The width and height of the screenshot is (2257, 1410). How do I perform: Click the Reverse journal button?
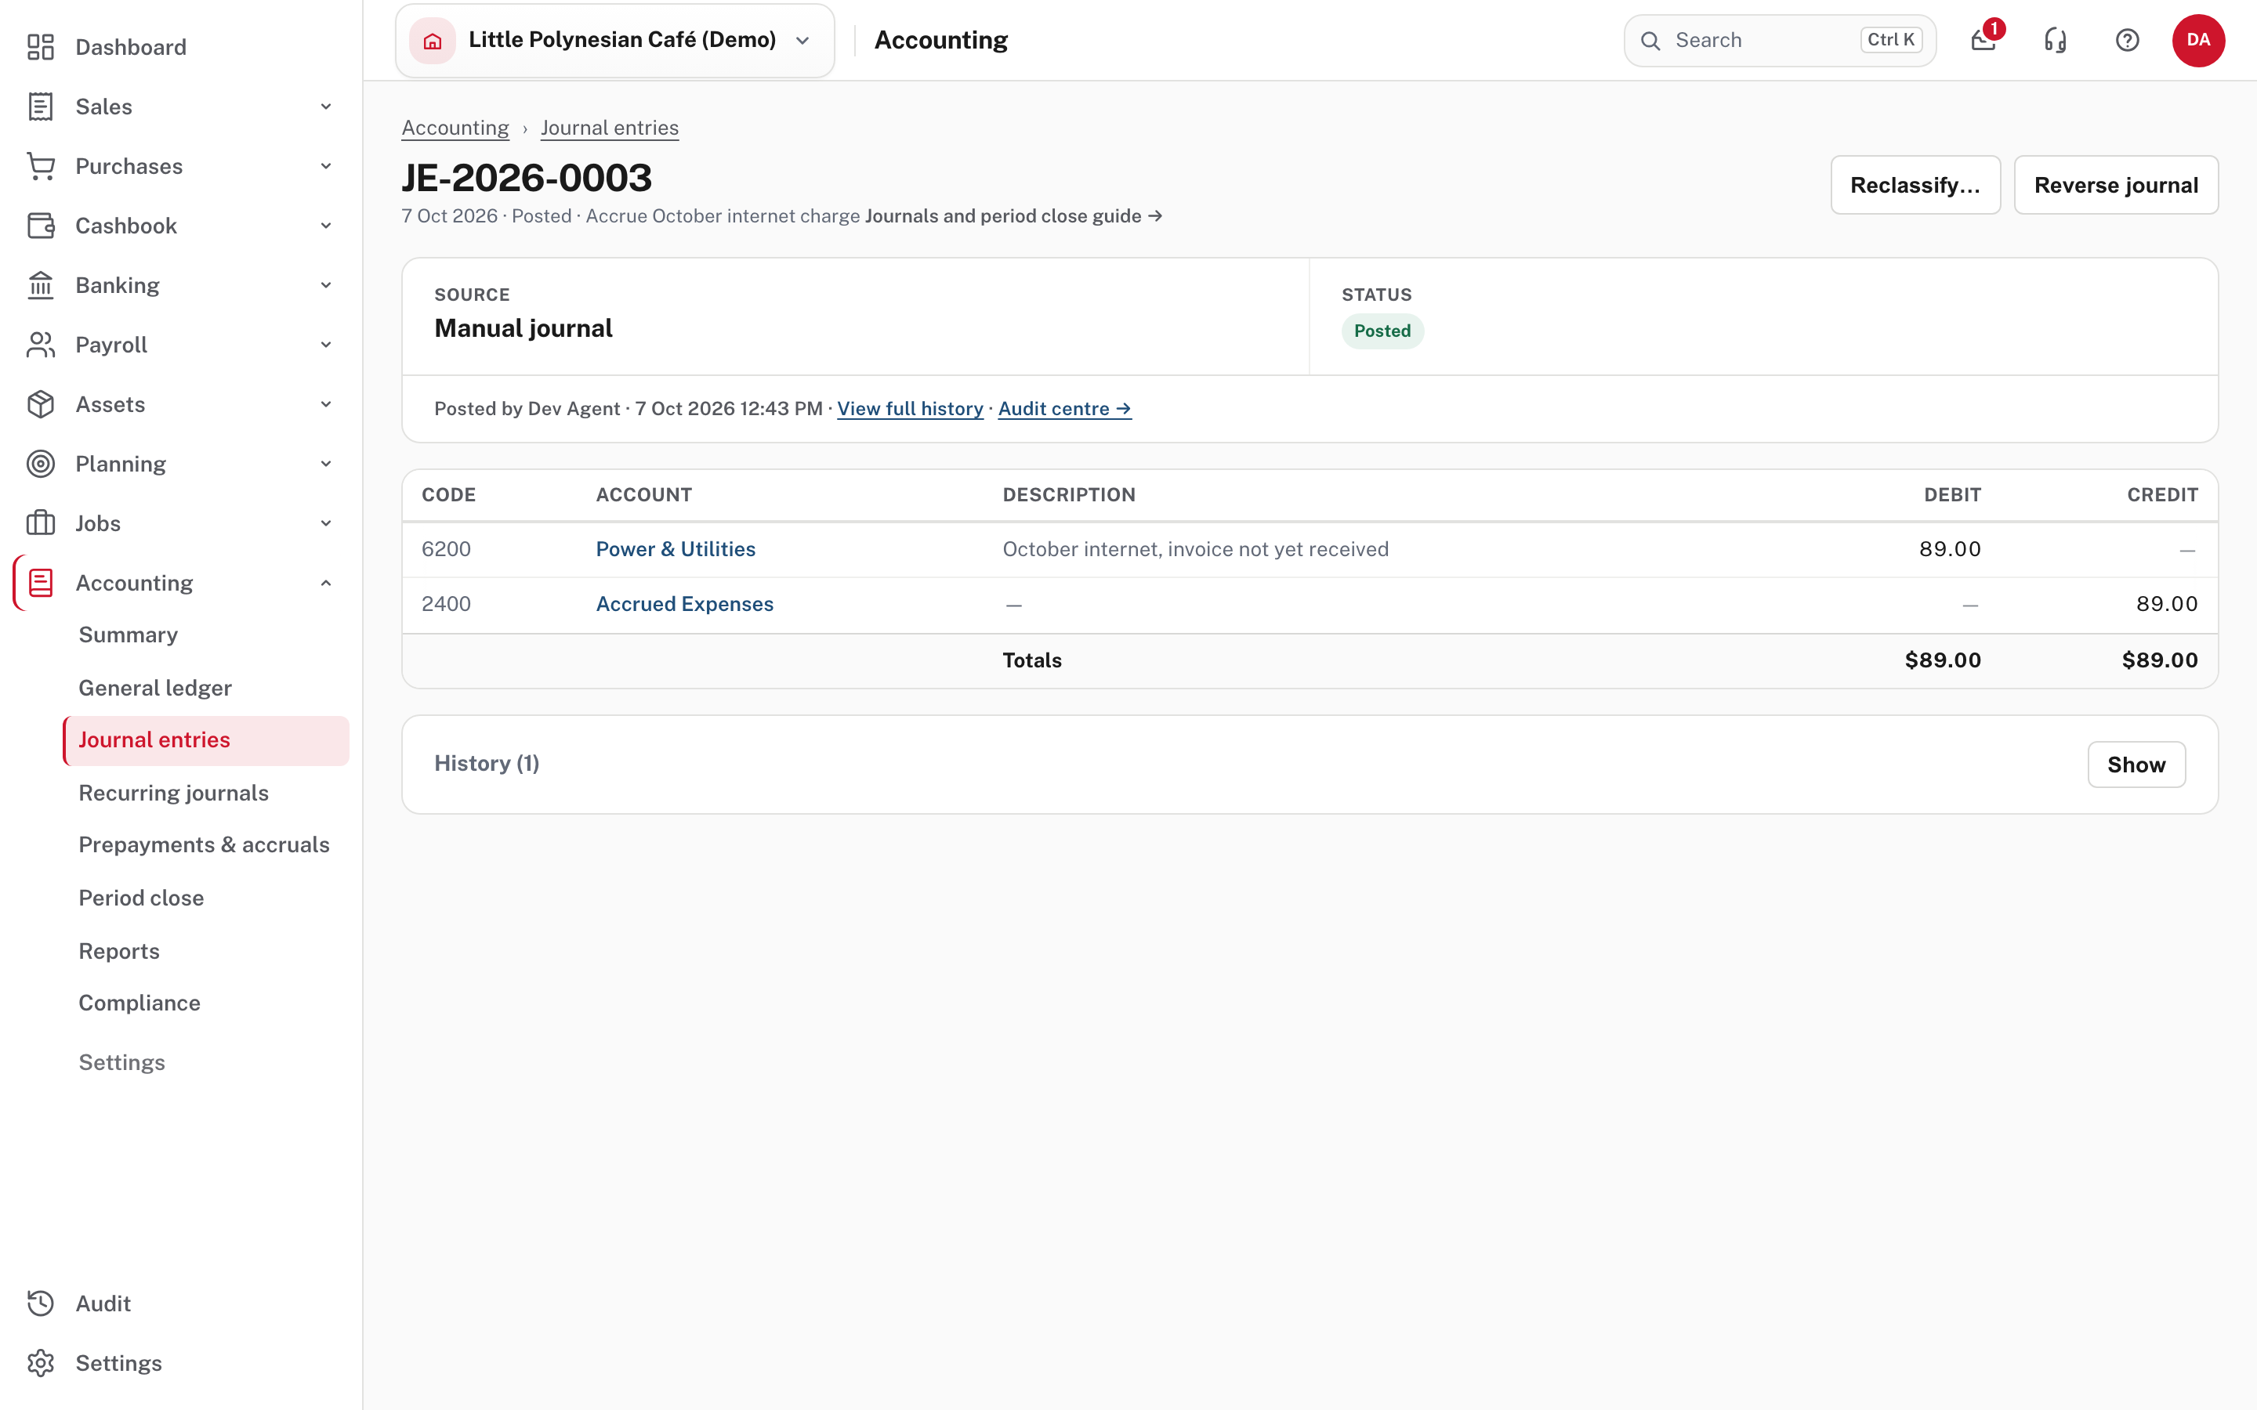2116,185
